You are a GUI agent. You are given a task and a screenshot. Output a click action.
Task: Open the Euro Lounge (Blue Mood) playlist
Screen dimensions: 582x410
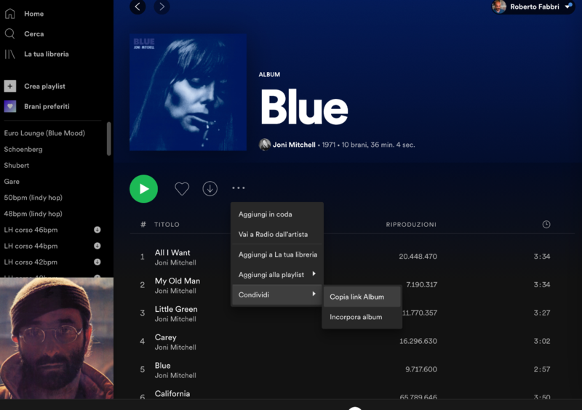44,134
